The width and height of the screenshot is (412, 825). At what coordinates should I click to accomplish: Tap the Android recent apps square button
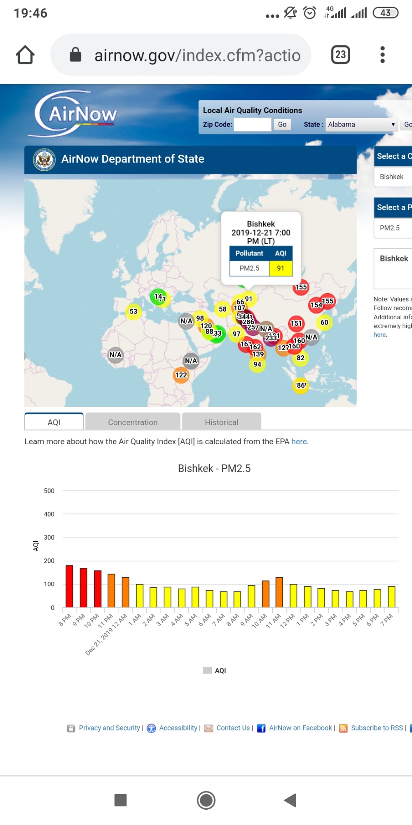click(x=120, y=800)
